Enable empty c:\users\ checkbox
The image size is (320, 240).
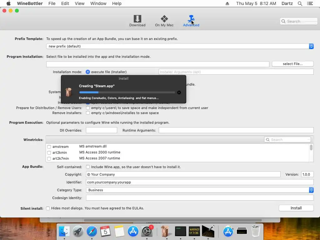(x=88, y=108)
